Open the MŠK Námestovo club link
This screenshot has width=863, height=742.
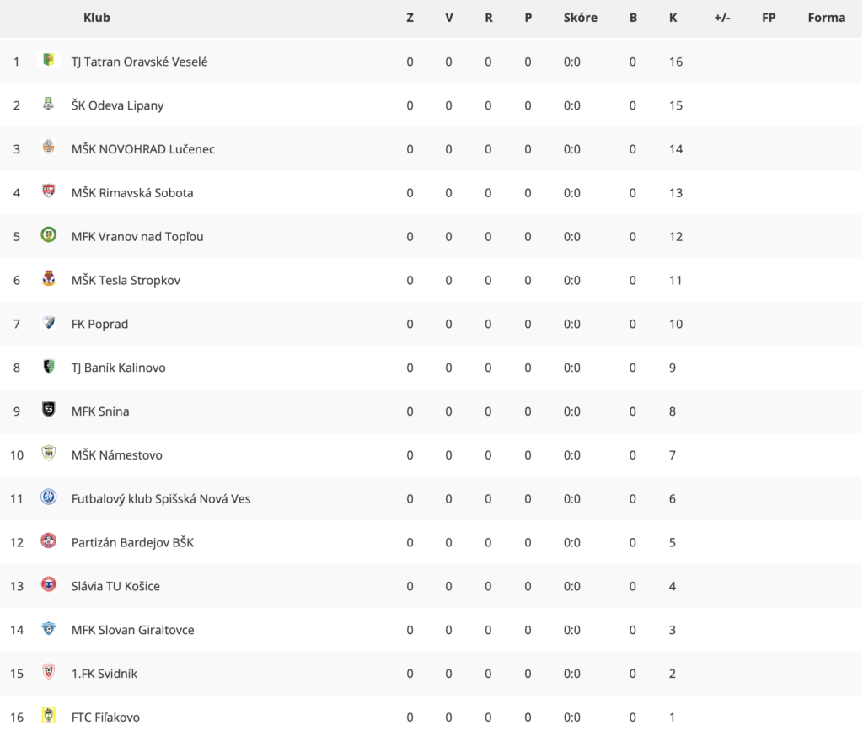pyautogui.click(x=116, y=455)
